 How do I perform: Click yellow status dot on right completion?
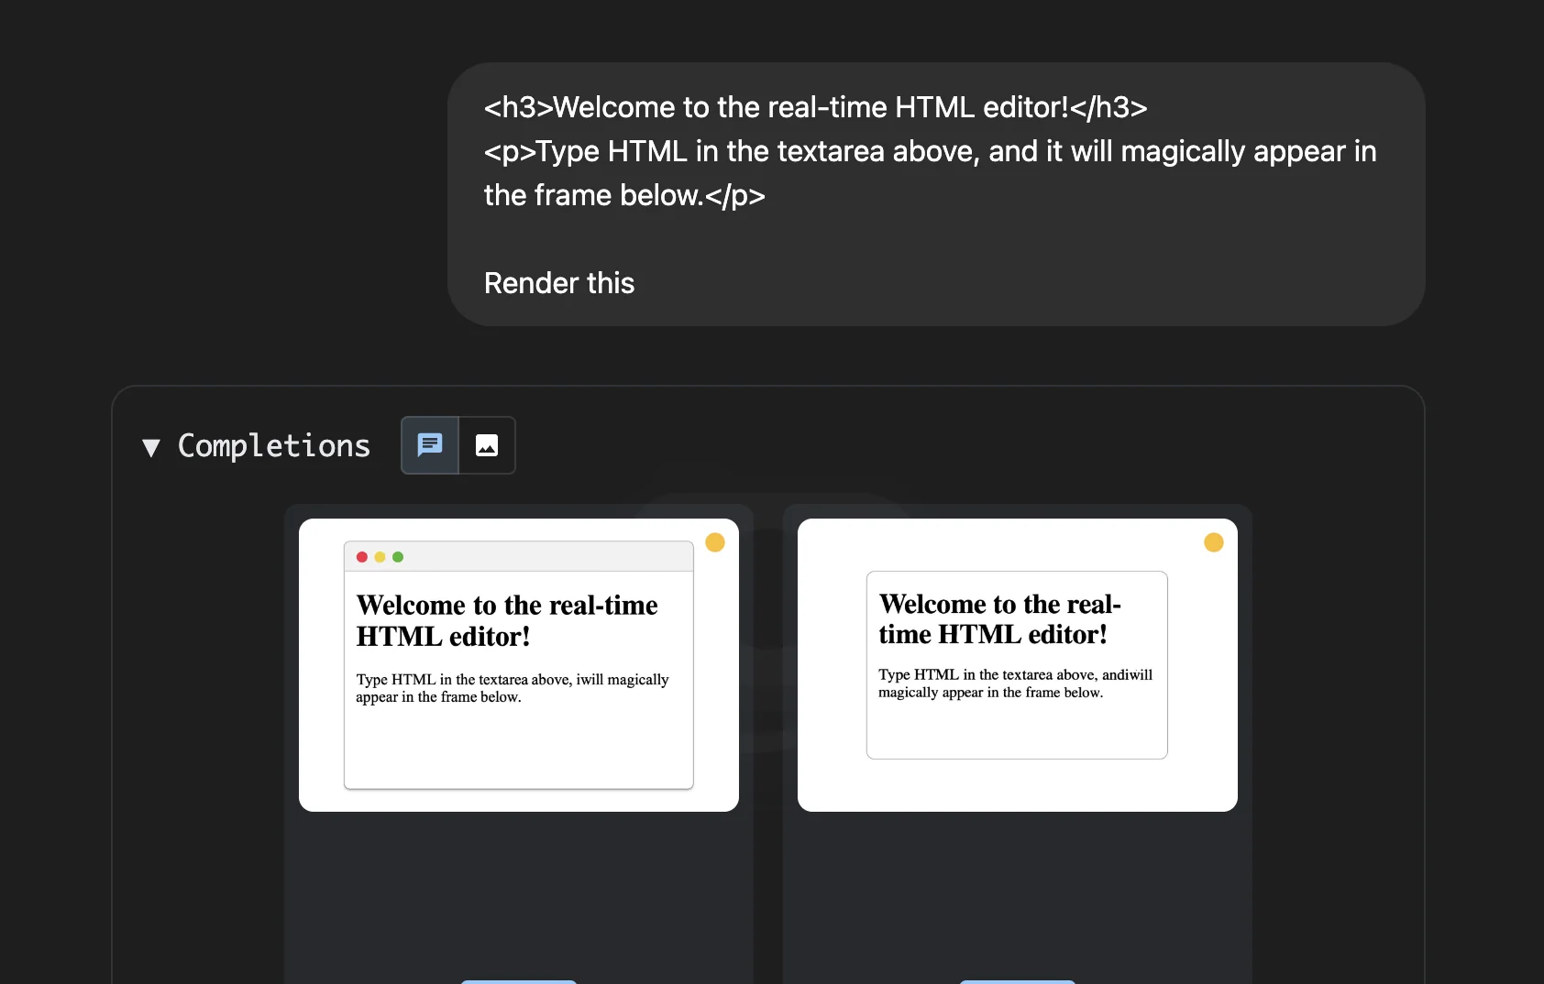pyautogui.click(x=1213, y=542)
